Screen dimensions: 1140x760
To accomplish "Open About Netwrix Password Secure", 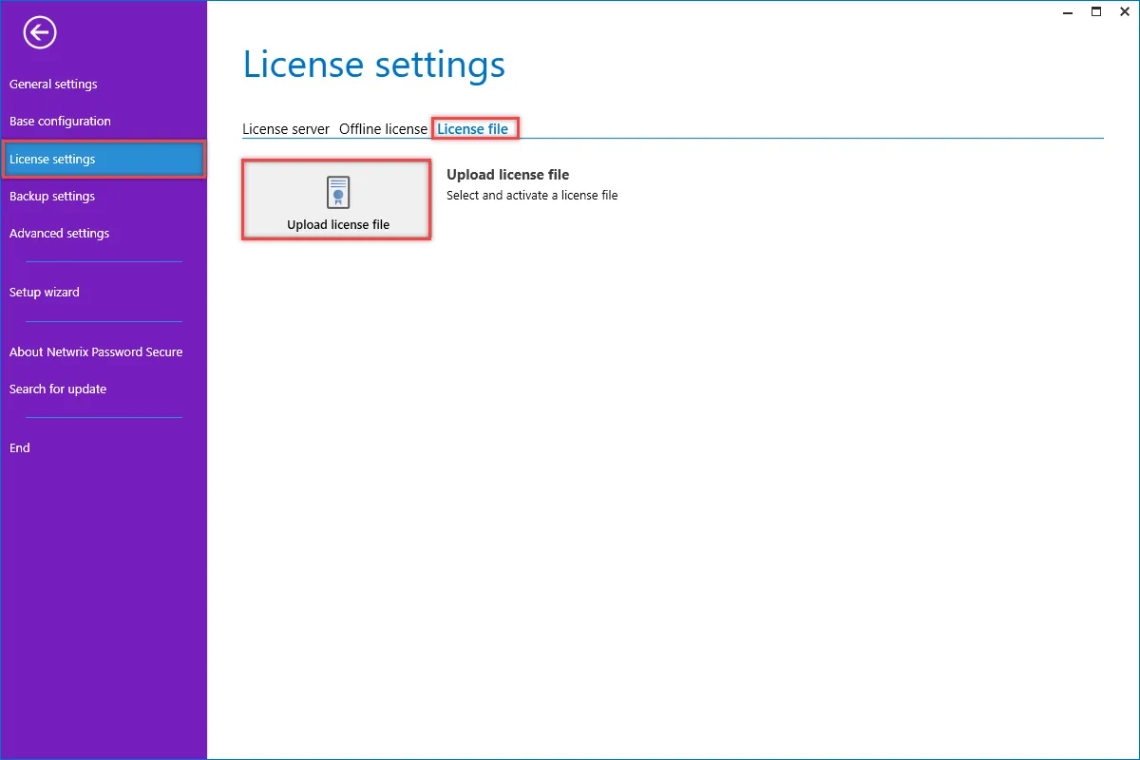I will [x=96, y=352].
